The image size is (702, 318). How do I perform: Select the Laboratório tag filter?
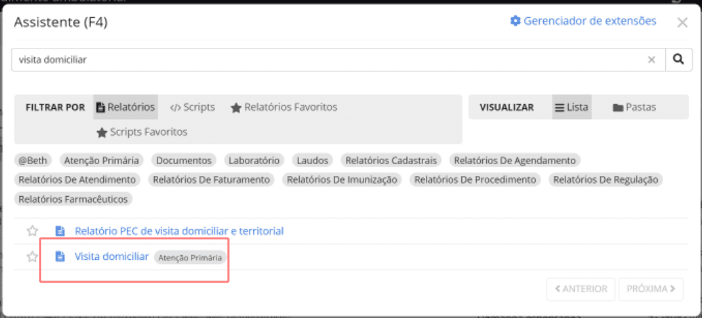tap(254, 160)
